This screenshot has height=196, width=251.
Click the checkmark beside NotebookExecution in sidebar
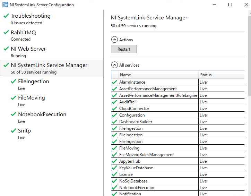click(x=14, y=114)
